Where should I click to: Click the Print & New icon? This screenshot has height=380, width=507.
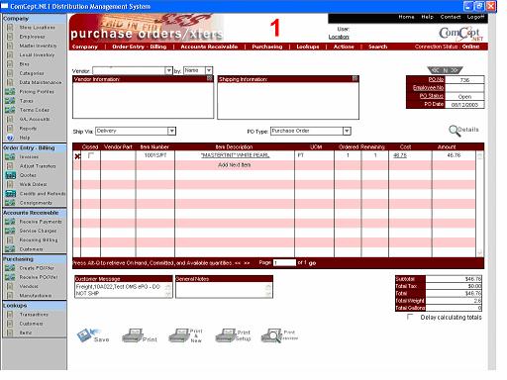[179, 335]
